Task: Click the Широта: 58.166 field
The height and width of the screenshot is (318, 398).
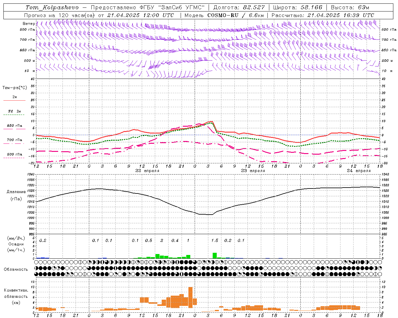Action: 298,7
